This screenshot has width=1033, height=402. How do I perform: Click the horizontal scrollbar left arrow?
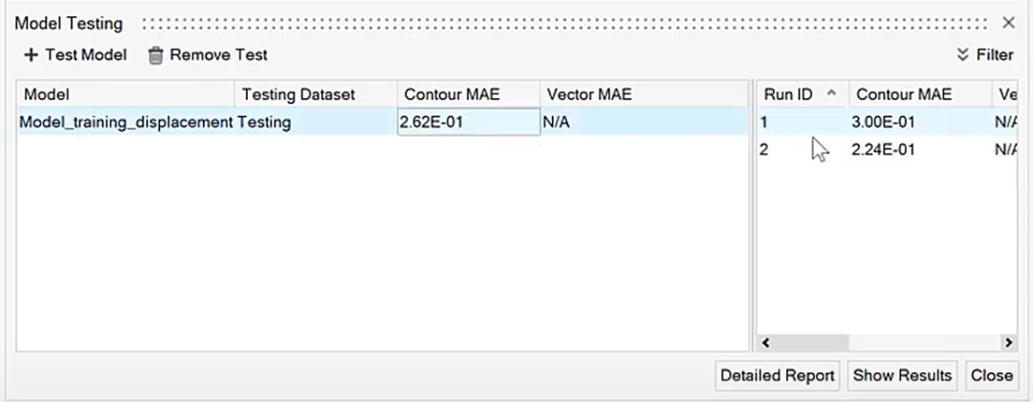[765, 342]
